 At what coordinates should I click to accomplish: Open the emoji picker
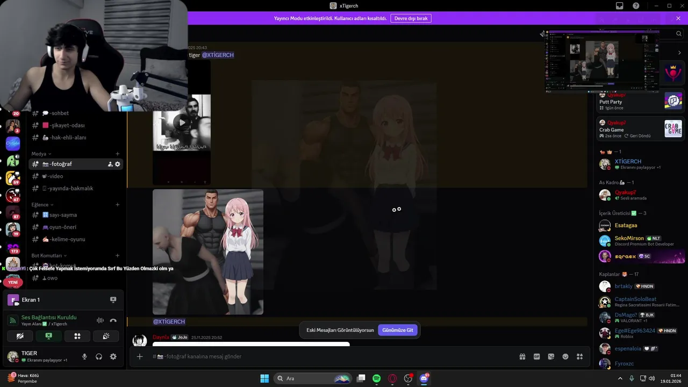tap(565, 356)
